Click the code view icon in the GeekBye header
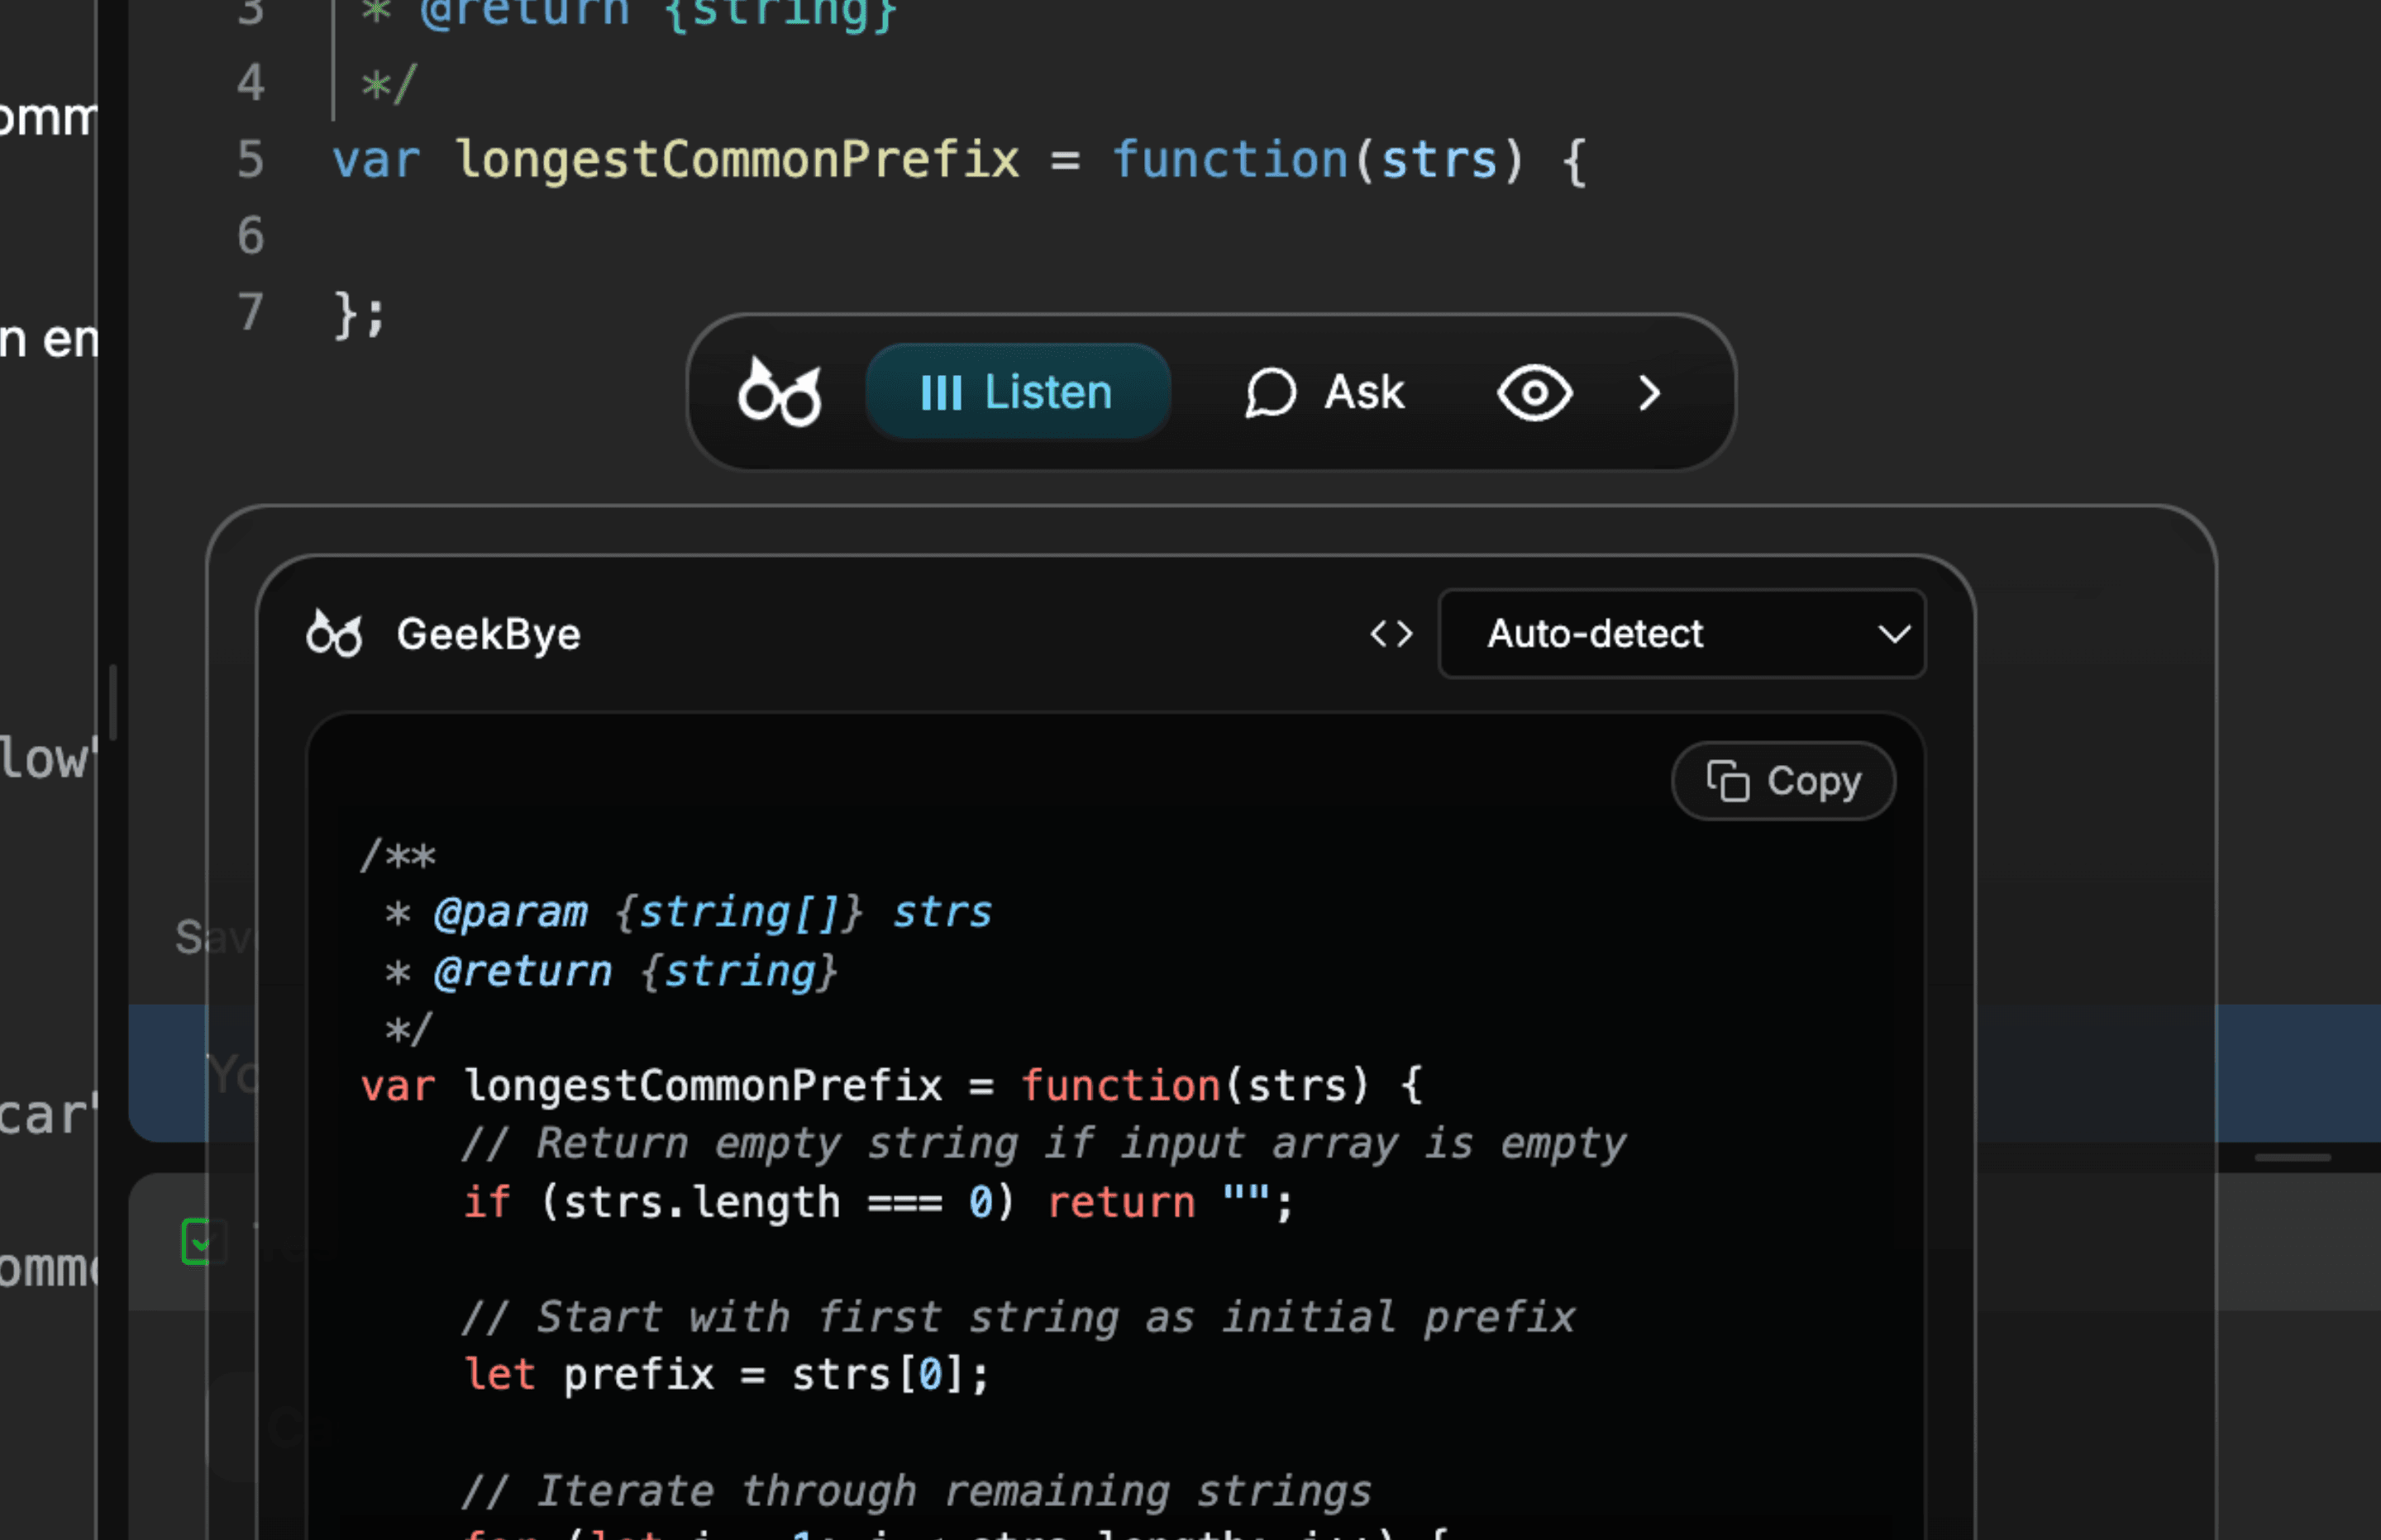The height and width of the screenshot is (1540, 2381). click(1391, 634)
